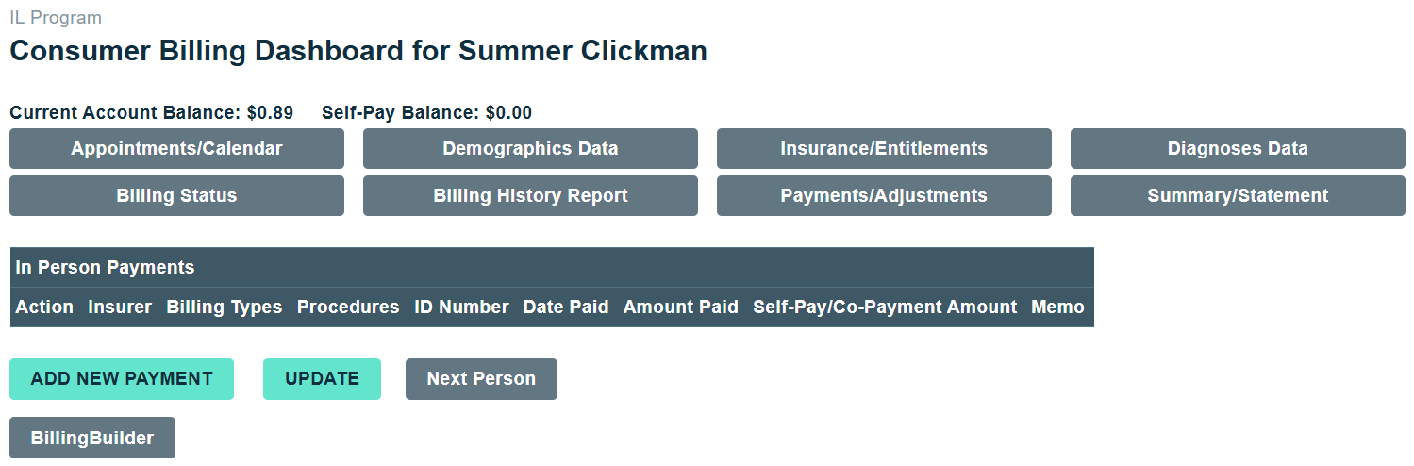This screenshot has height=466, width=1414.
Task: Click the Action column header
Action: pos(44,308)
